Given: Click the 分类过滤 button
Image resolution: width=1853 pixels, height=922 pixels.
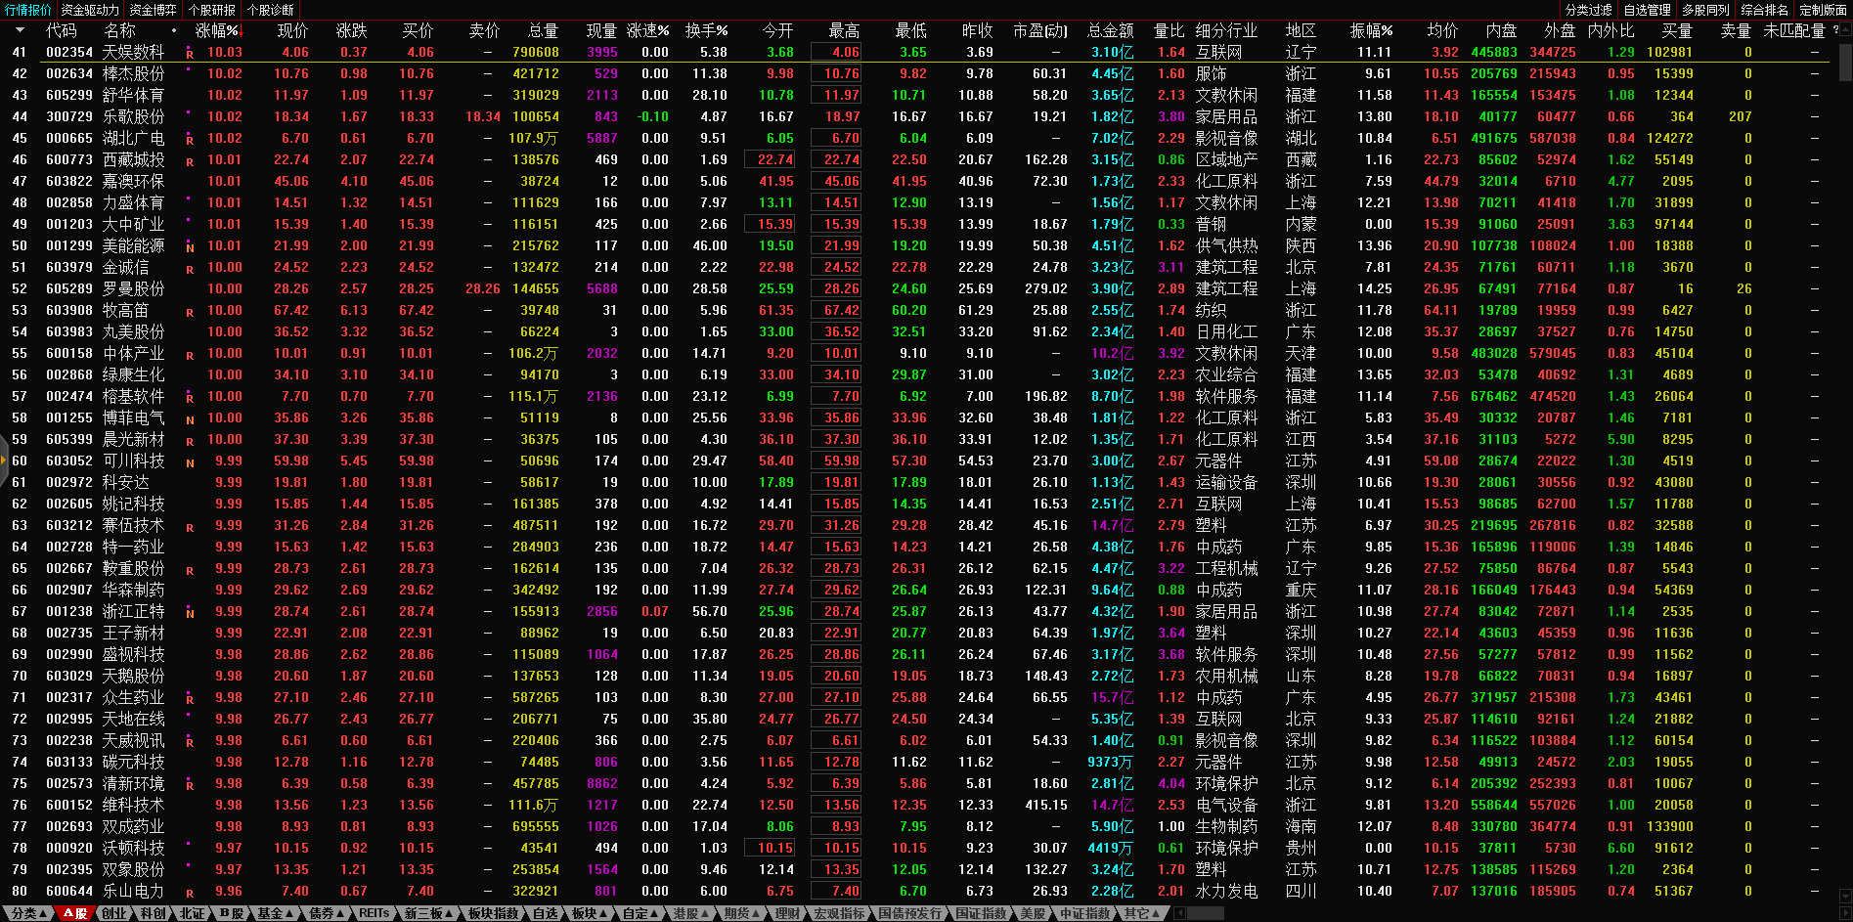Looking at the screenshot, I should click(x=1588, y=10).
